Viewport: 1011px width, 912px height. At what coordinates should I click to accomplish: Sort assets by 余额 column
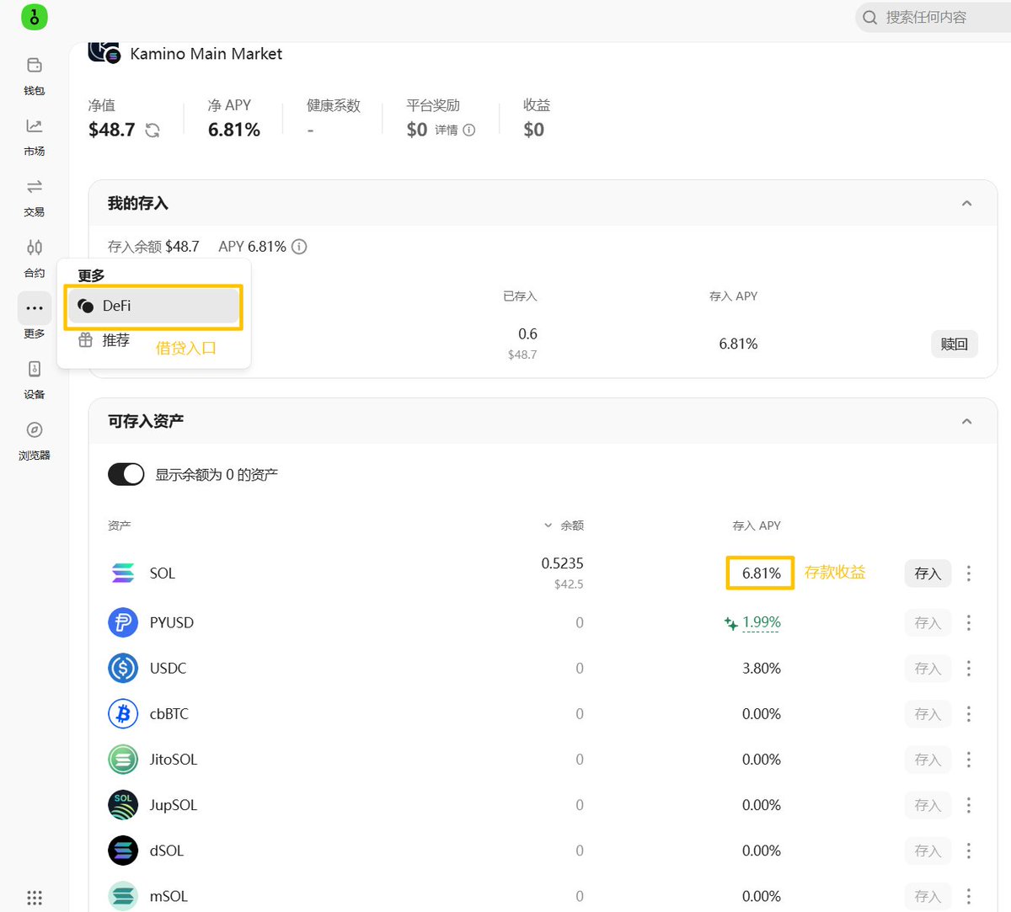coord(565,525)
